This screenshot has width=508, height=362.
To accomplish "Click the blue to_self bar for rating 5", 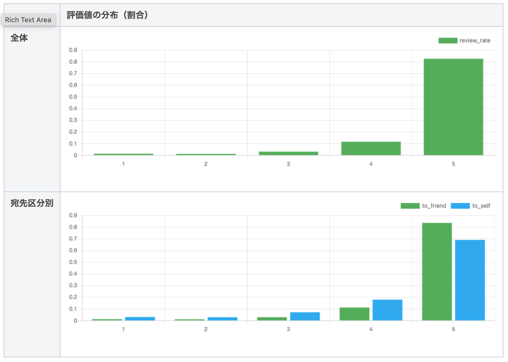I will [470, 280].
